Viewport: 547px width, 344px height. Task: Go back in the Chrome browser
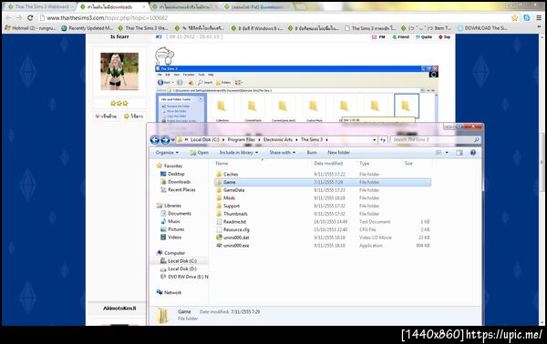coord(8,18)
